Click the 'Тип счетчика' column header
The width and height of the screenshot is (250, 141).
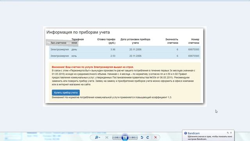58,43
